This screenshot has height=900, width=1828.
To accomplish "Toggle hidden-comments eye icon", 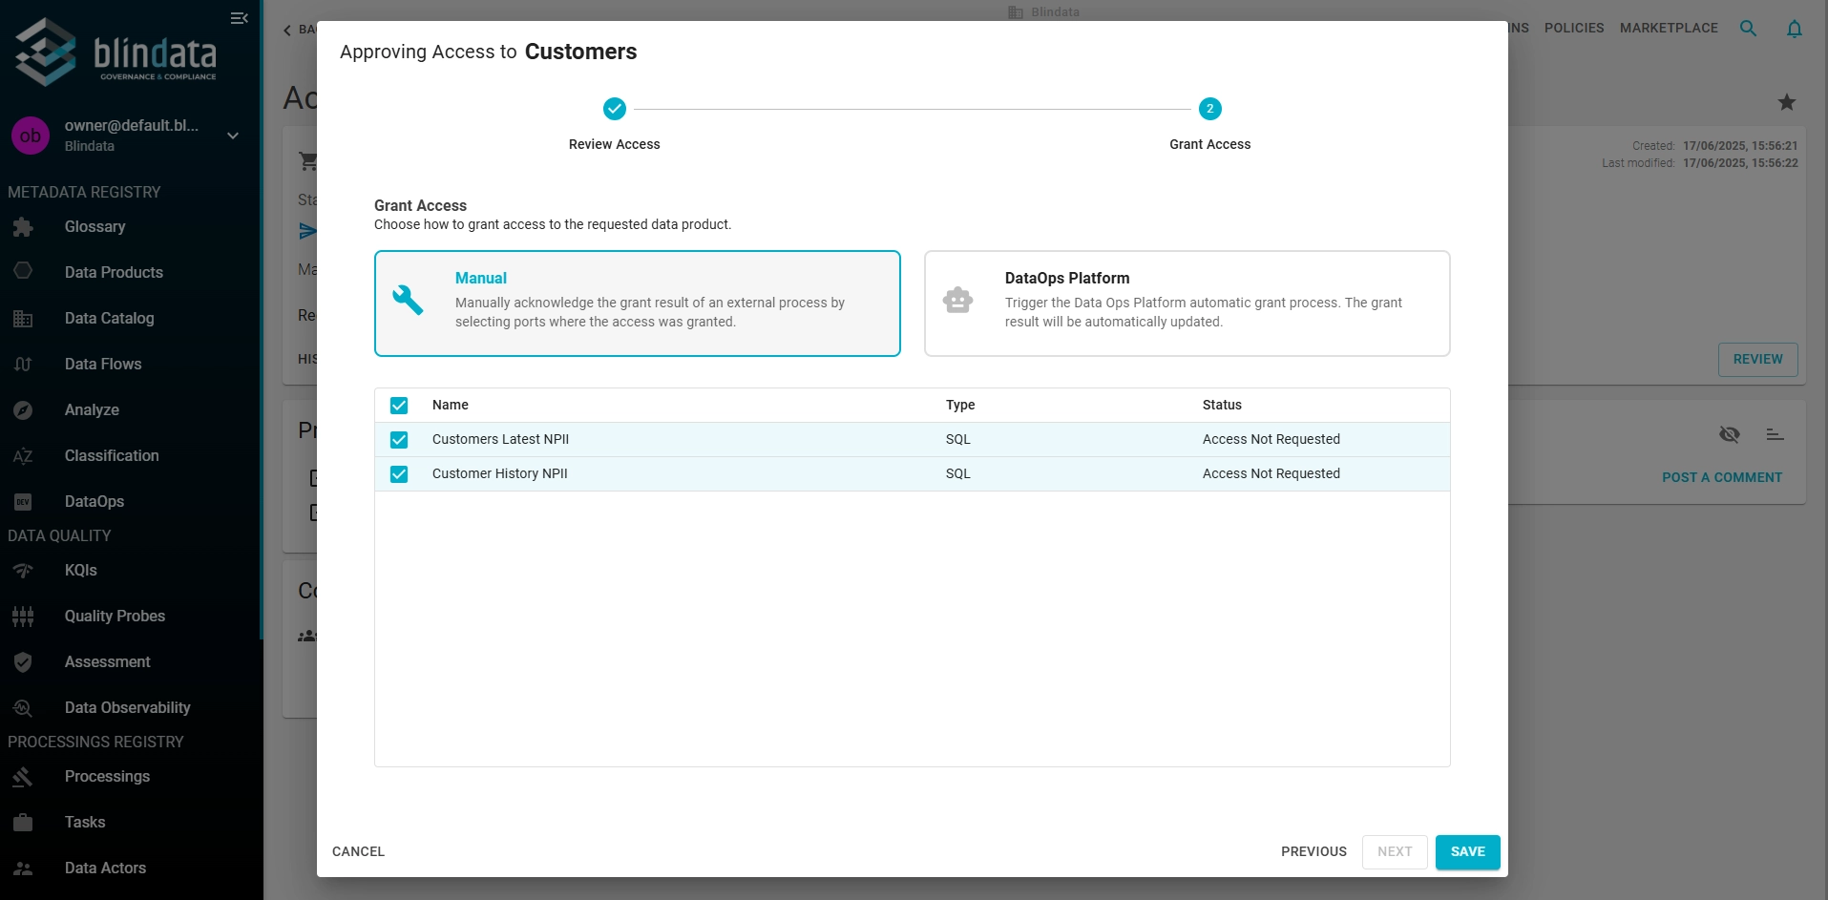I will (x=1730, y=434).
